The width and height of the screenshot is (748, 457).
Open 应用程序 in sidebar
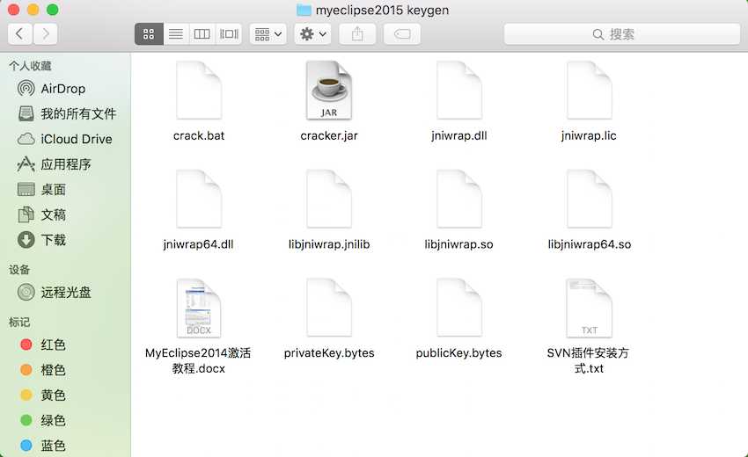65,164
